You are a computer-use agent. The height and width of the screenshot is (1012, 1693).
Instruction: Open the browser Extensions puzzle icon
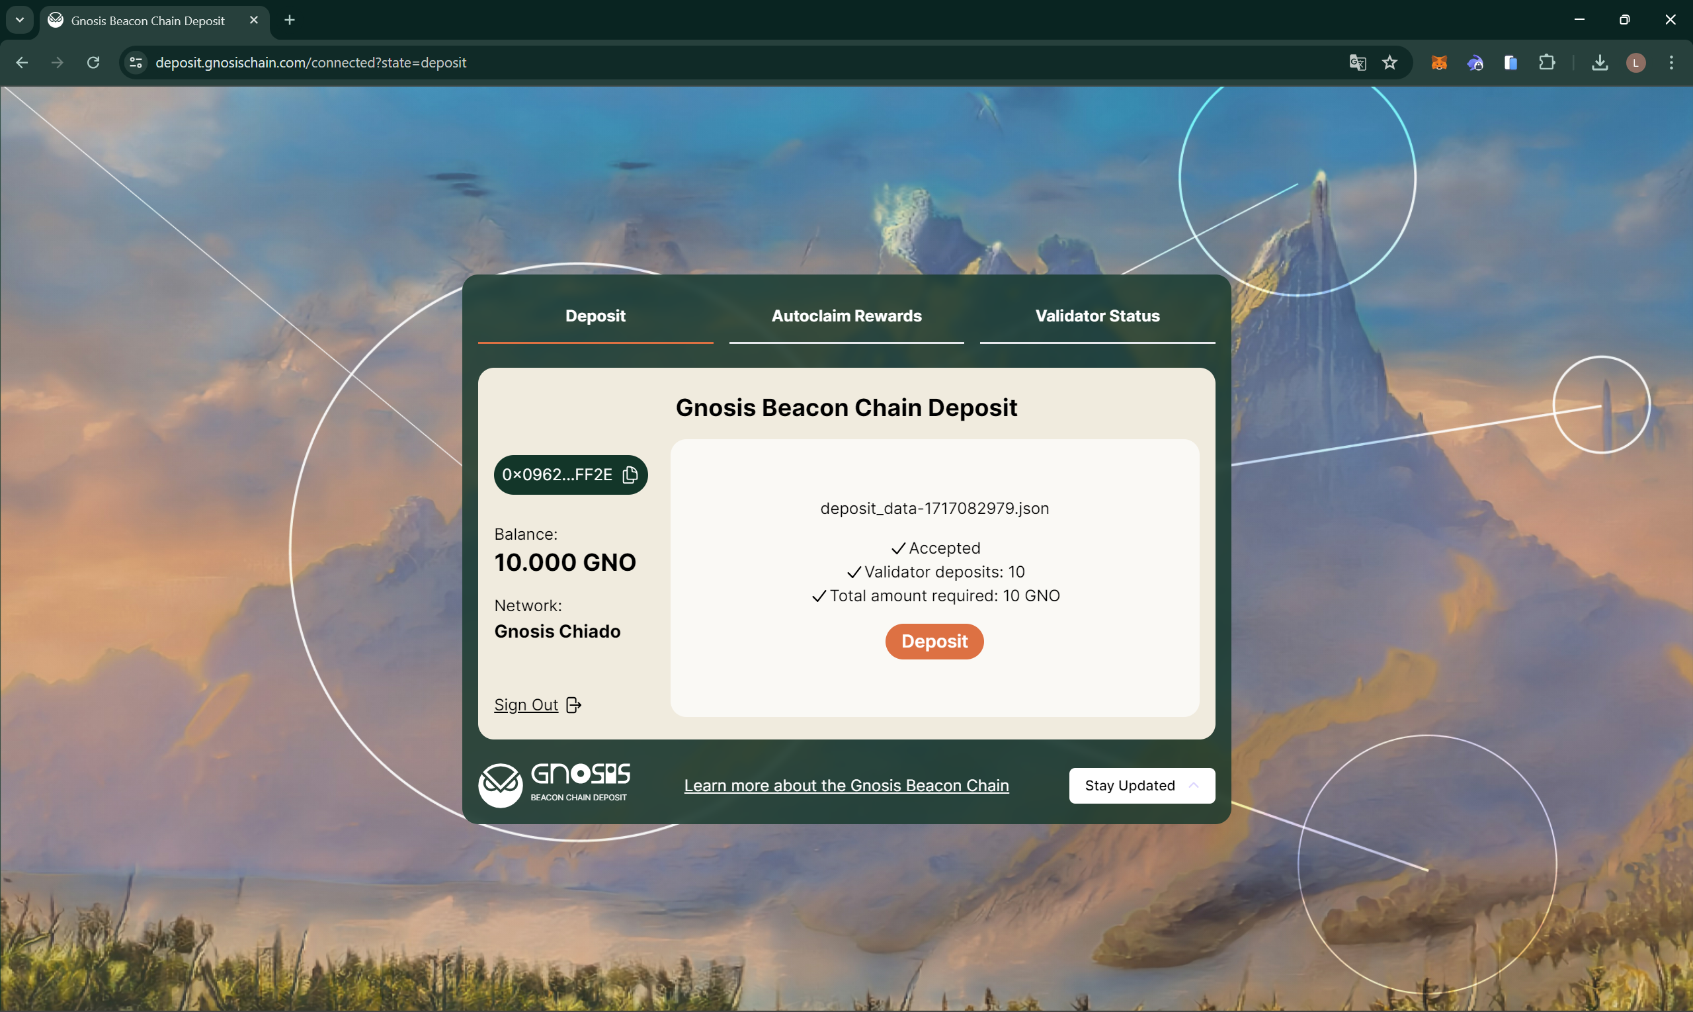click(1546, 63)
